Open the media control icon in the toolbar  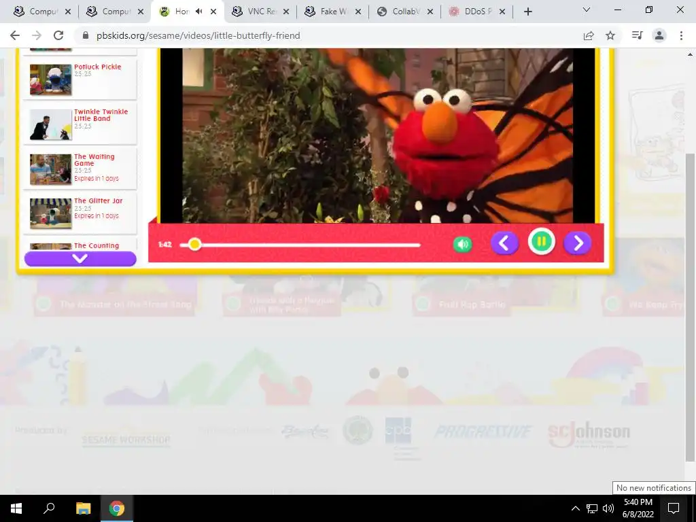point(637,35)
